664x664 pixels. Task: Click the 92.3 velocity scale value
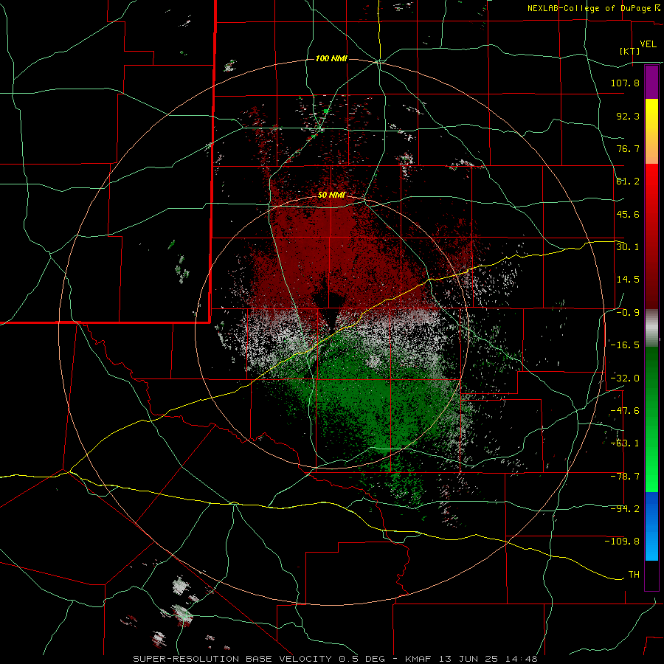628,116
